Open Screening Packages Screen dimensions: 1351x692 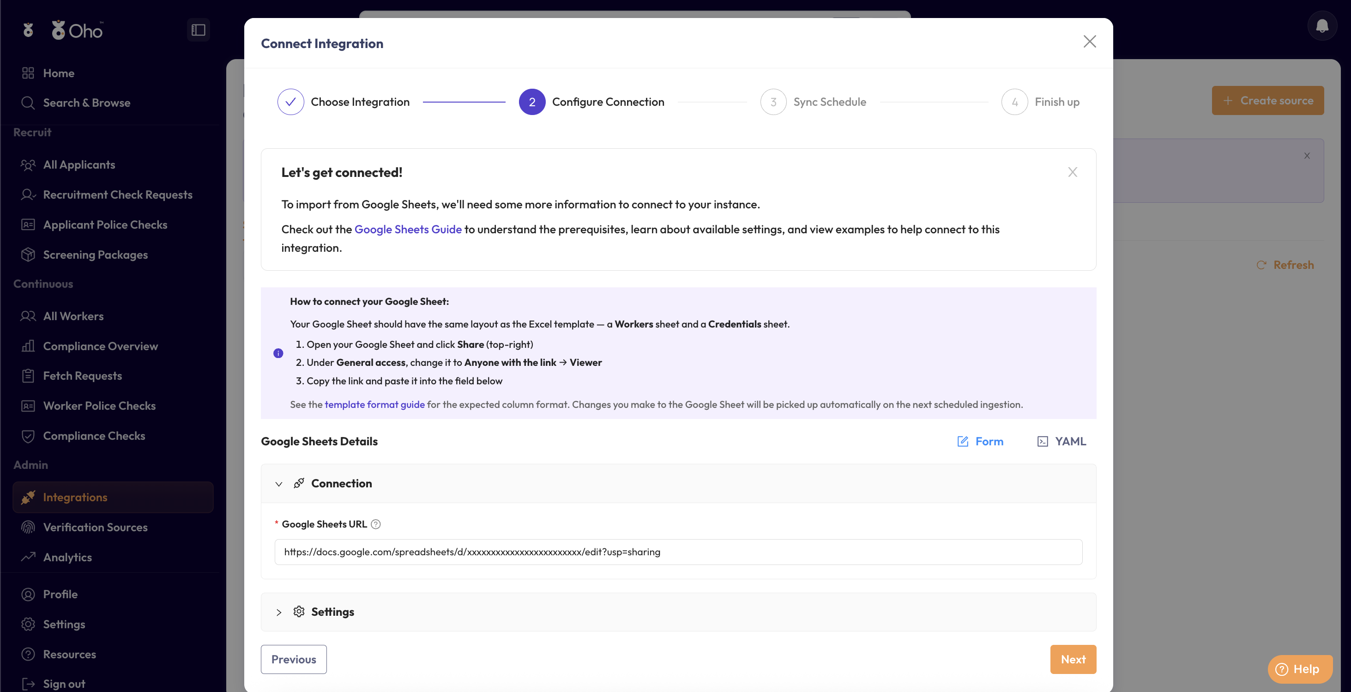(x=96, y=255)
